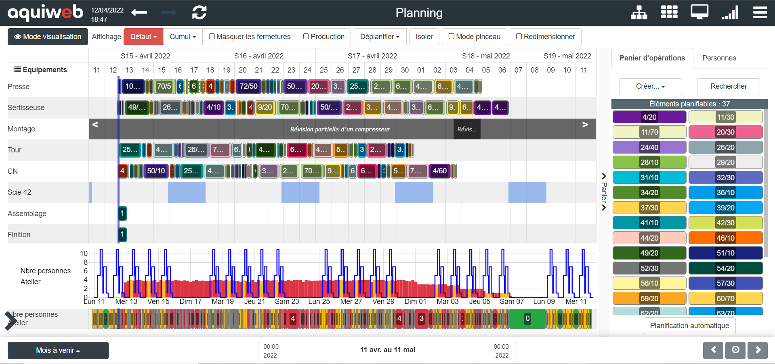Open the signal bars statistics icon
This screenshot has height=364, width=775.
pyautogui.click(x=730, y=12)
